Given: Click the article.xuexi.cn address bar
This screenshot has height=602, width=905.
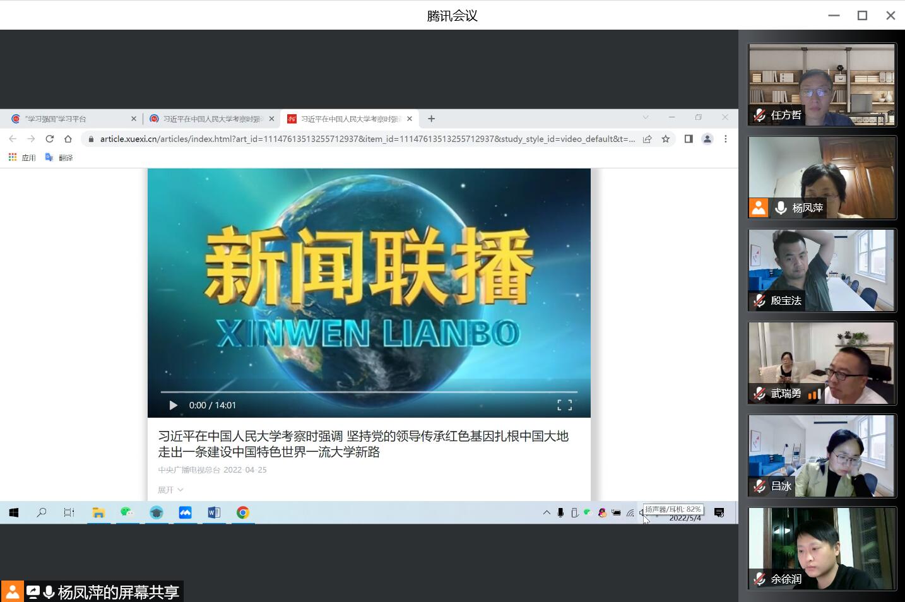Looking at the screenshot, I should [366, 139].
